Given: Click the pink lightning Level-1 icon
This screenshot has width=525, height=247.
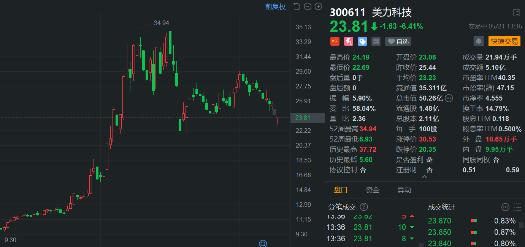Looking at the screenshot, I should click(349, 41).
